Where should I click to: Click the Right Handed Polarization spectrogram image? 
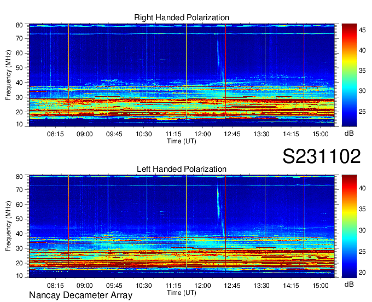182,75
